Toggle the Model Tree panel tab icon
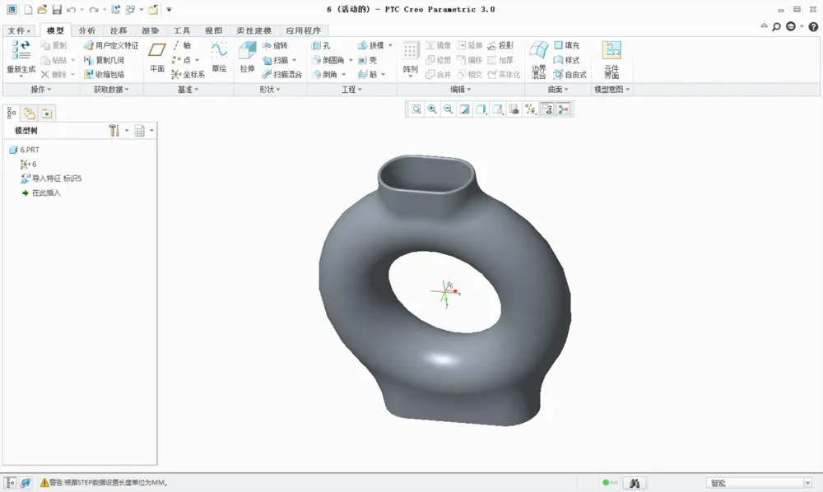 pyautogui.click(x=12, y=113)
